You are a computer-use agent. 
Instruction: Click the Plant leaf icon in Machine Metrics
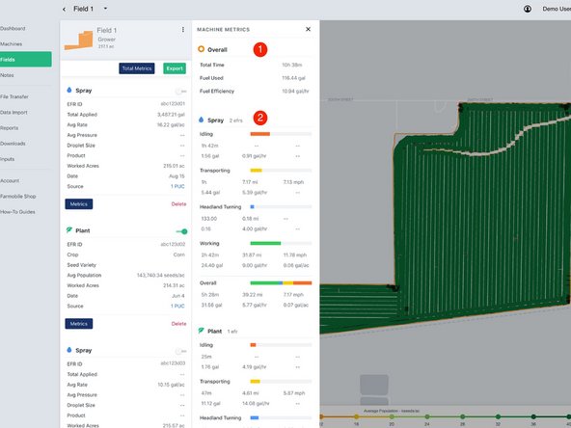[201, 331]
